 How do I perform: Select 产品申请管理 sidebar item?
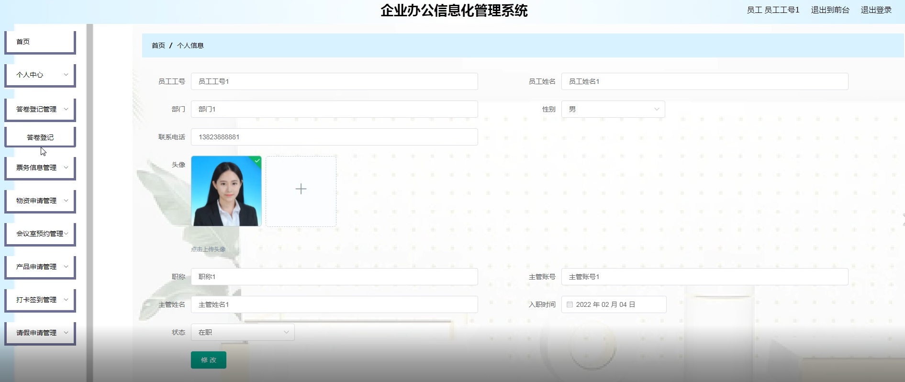pos(40,267)
